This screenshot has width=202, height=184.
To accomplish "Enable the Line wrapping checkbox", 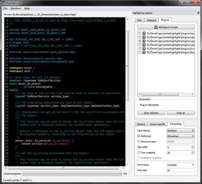I will click(139, 152).
